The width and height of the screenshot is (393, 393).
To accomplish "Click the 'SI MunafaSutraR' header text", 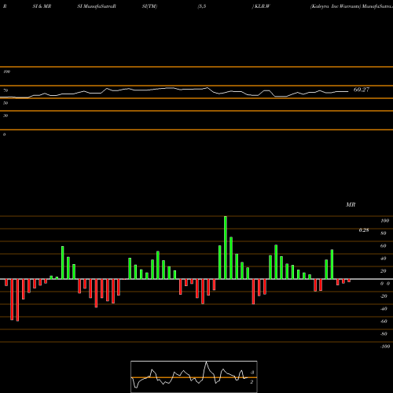I will pyautogui.click(x=97, y=6).
